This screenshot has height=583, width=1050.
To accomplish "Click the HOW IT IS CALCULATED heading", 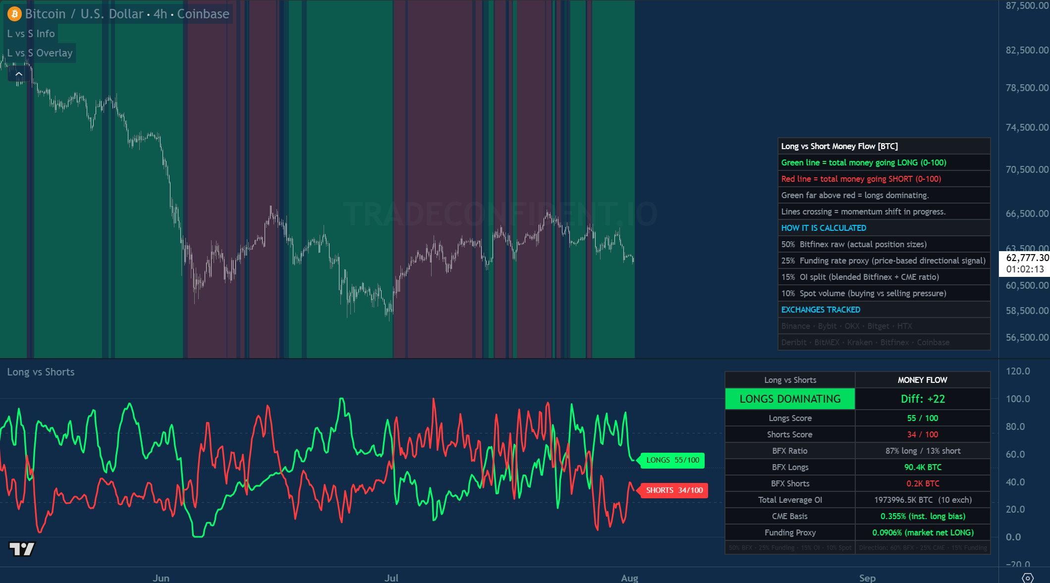I will pos(824,228).
